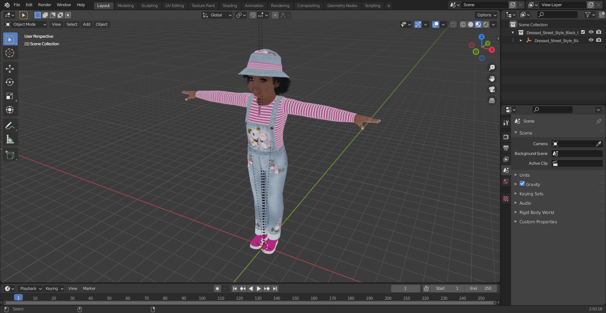
Task: Open the outliner filter dropdown
Action: pos(590,15)
